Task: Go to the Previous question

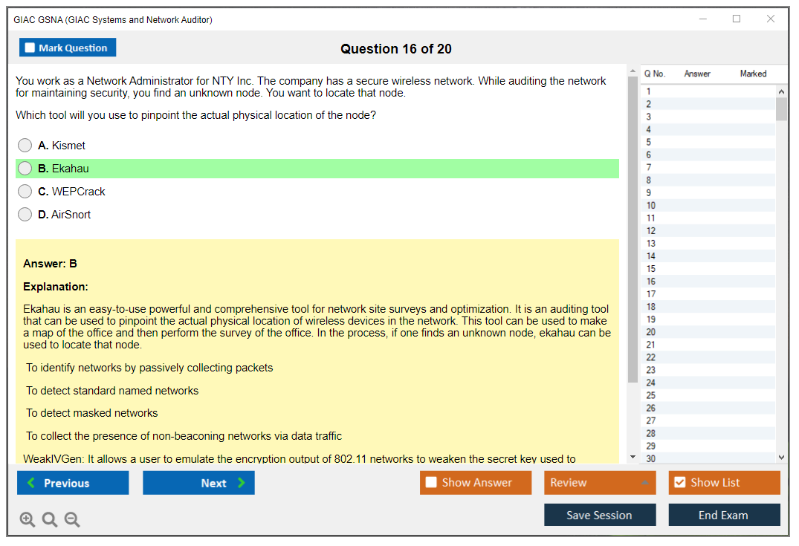Action: coord(73,483)
